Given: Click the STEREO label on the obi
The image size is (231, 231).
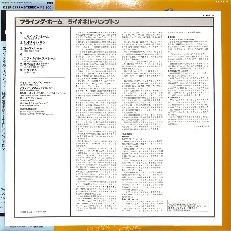Looking at the screenshot, I should pos(30,7).
